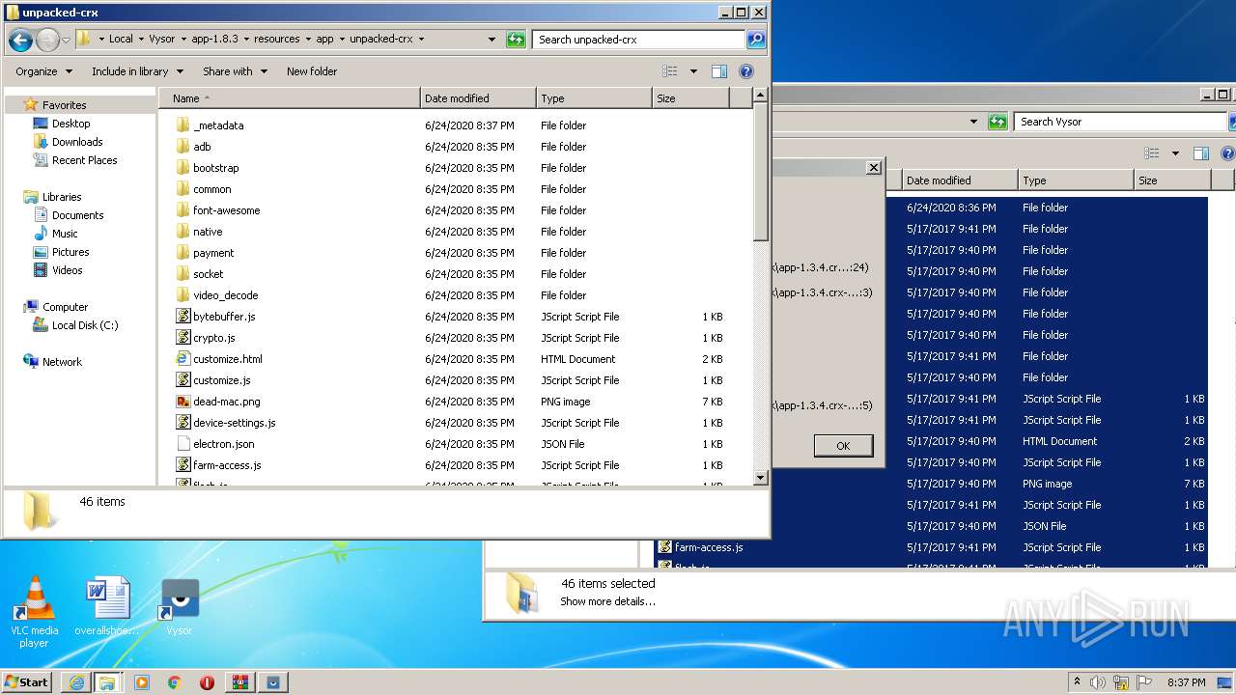
Task: Click the New folder button
Action: [x=312, y=71]
